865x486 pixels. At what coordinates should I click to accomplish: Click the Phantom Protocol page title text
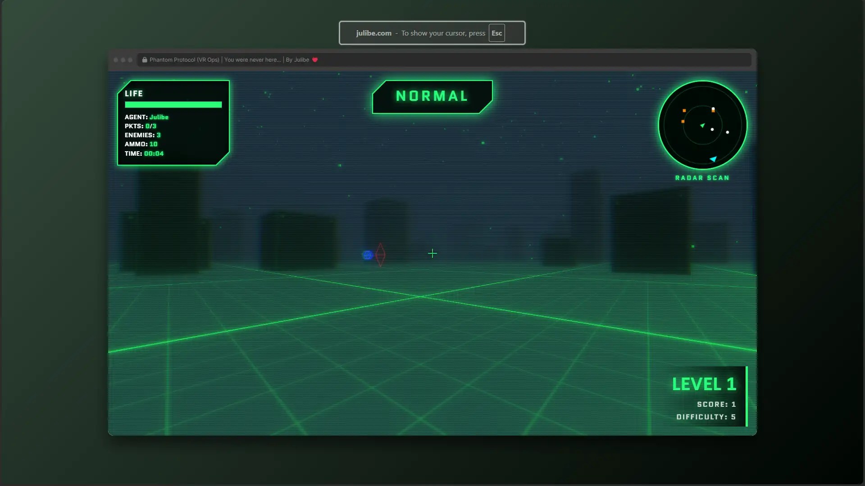click(x=184, y=60)
